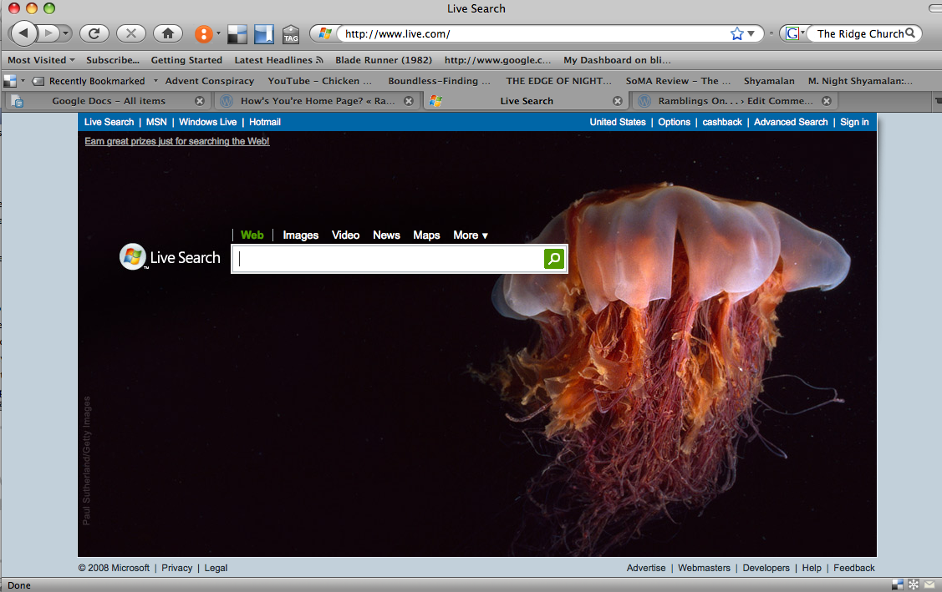Click the mail envelope icon in status bar

tap(929, 584)
